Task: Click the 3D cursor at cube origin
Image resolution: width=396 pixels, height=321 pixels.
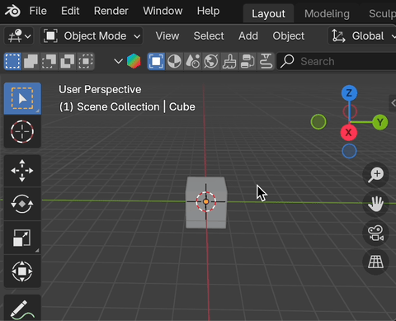Action: point(206,201)
